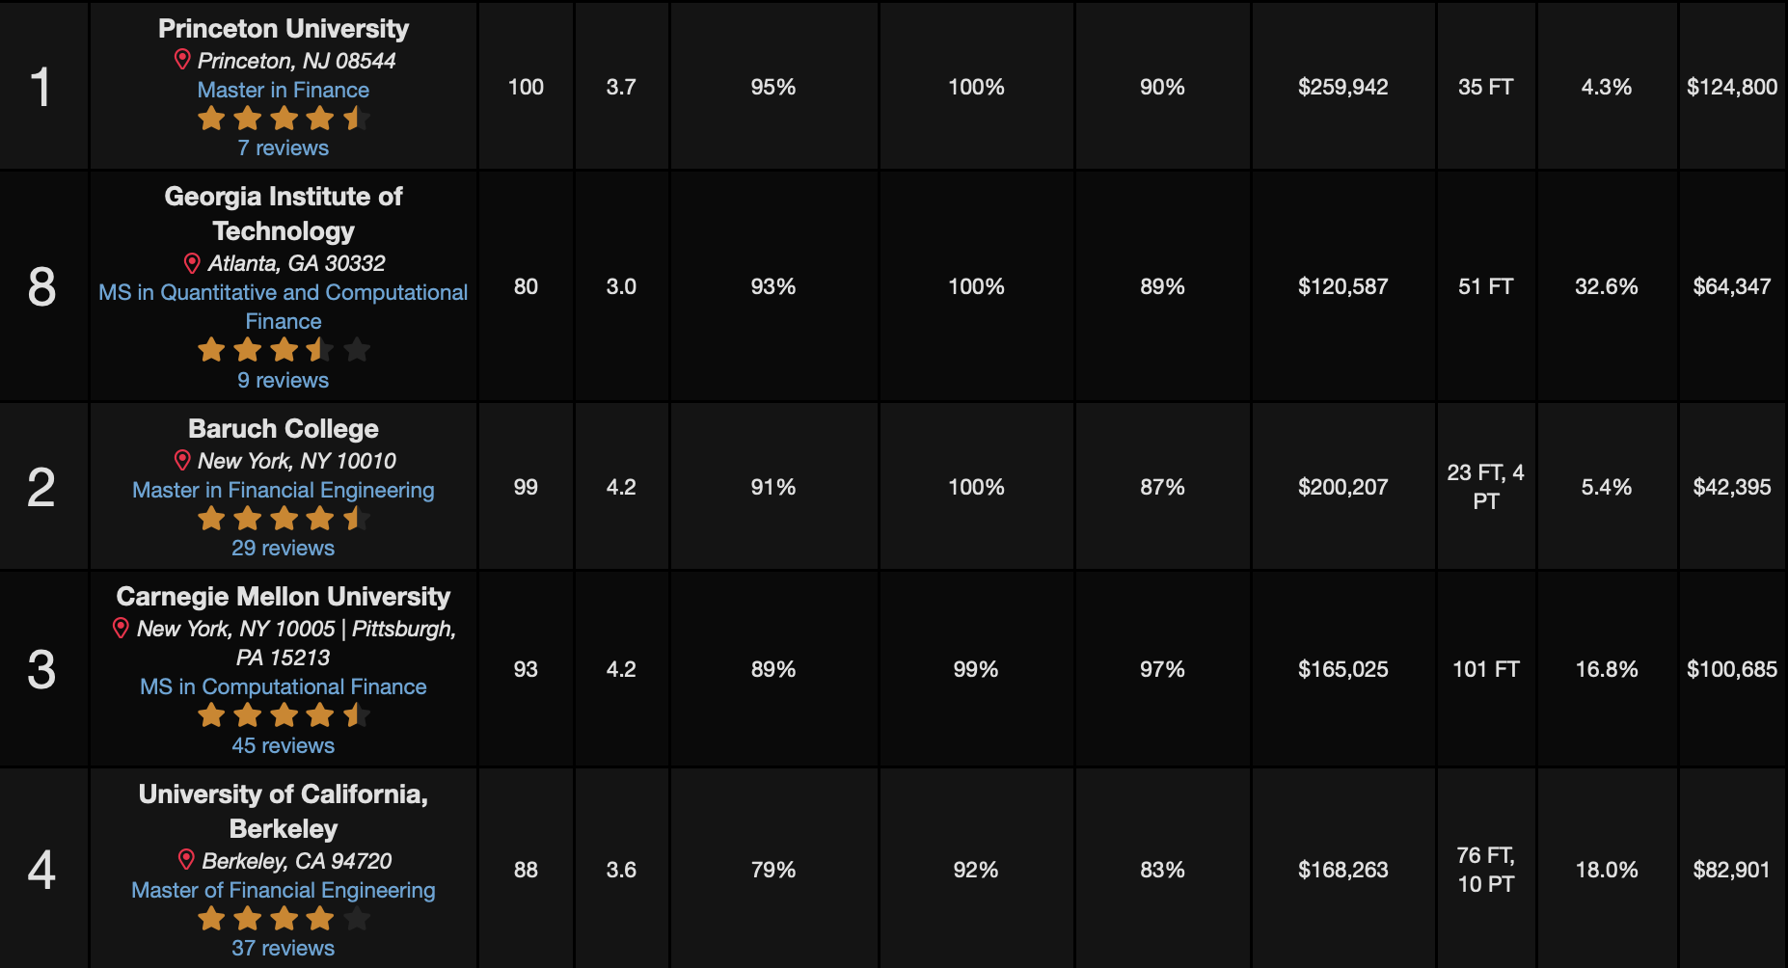Click the star rating for UC Berkeley's program
The height and width of the screenshot is (968, 1788).
click(284, 919)
